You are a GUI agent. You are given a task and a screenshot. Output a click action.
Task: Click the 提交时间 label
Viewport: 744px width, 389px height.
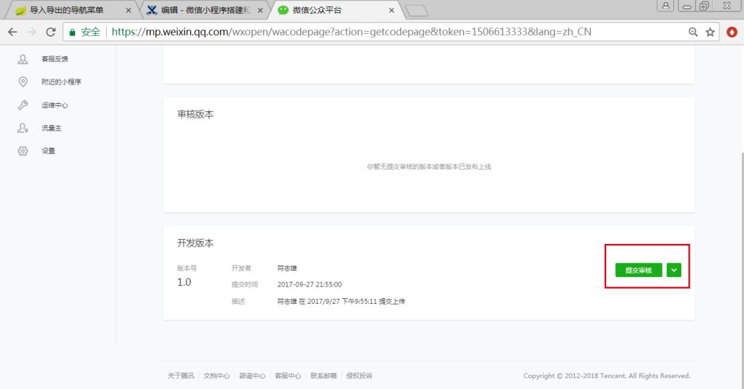click(245, 285)
